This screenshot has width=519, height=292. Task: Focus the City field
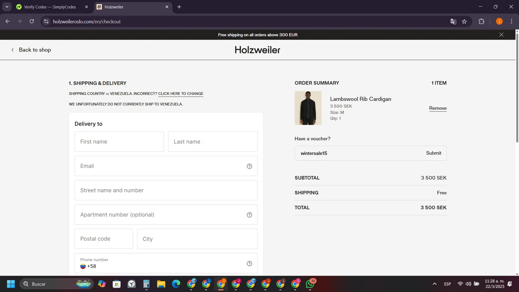point(197,239)
